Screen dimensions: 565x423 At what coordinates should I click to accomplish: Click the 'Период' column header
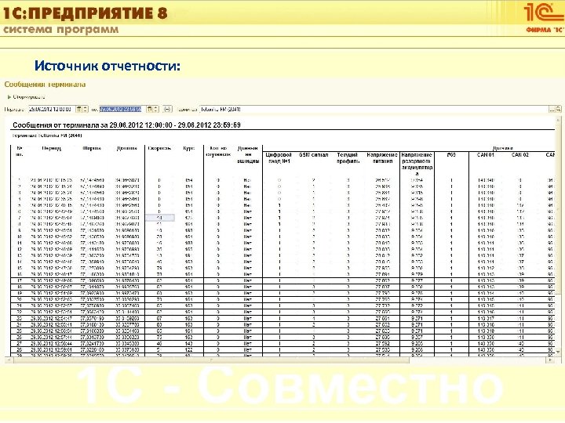pos(52,148)
